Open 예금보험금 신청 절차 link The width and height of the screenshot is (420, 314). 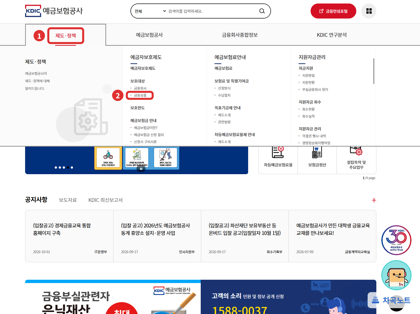click(x=149, y=135)
